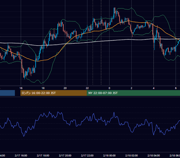The image size is (180, 158).
Task: Click the blue session bar before London
Action: coord(7,93)
